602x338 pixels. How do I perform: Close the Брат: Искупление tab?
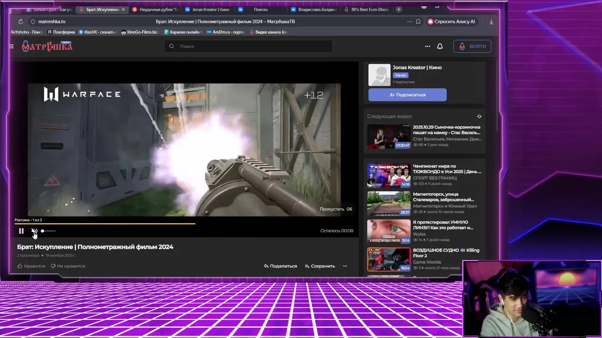pos(124,9)
